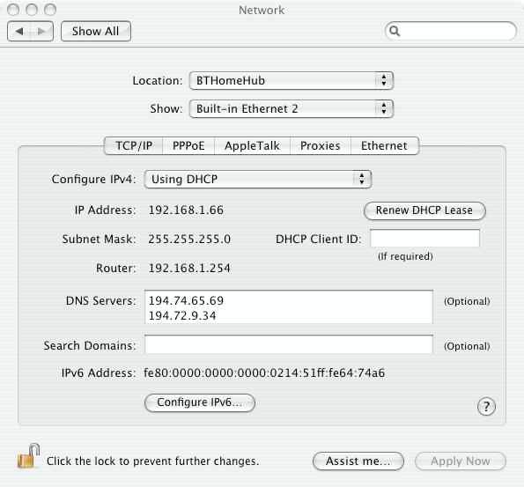Click Renew DHCP Lease button
The height and width of the screenshot is (487, 524).
pos(424,210)
